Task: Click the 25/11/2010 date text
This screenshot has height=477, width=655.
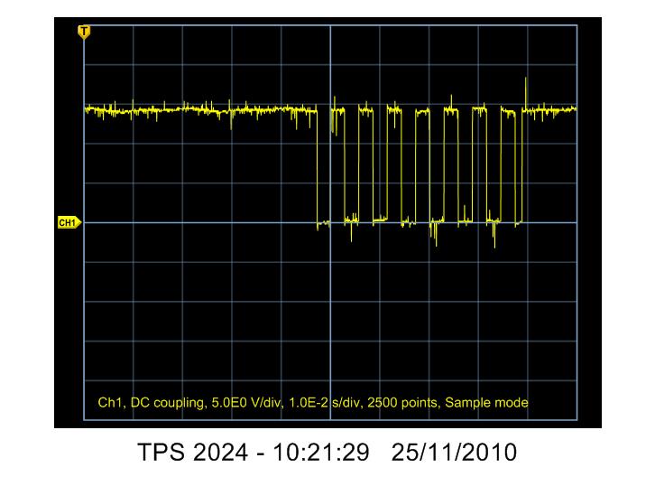Action: click(454, 453)
